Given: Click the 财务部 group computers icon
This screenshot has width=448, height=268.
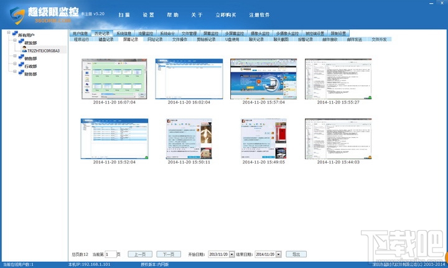Looking at the screenshot, I should tap(21, 73).
